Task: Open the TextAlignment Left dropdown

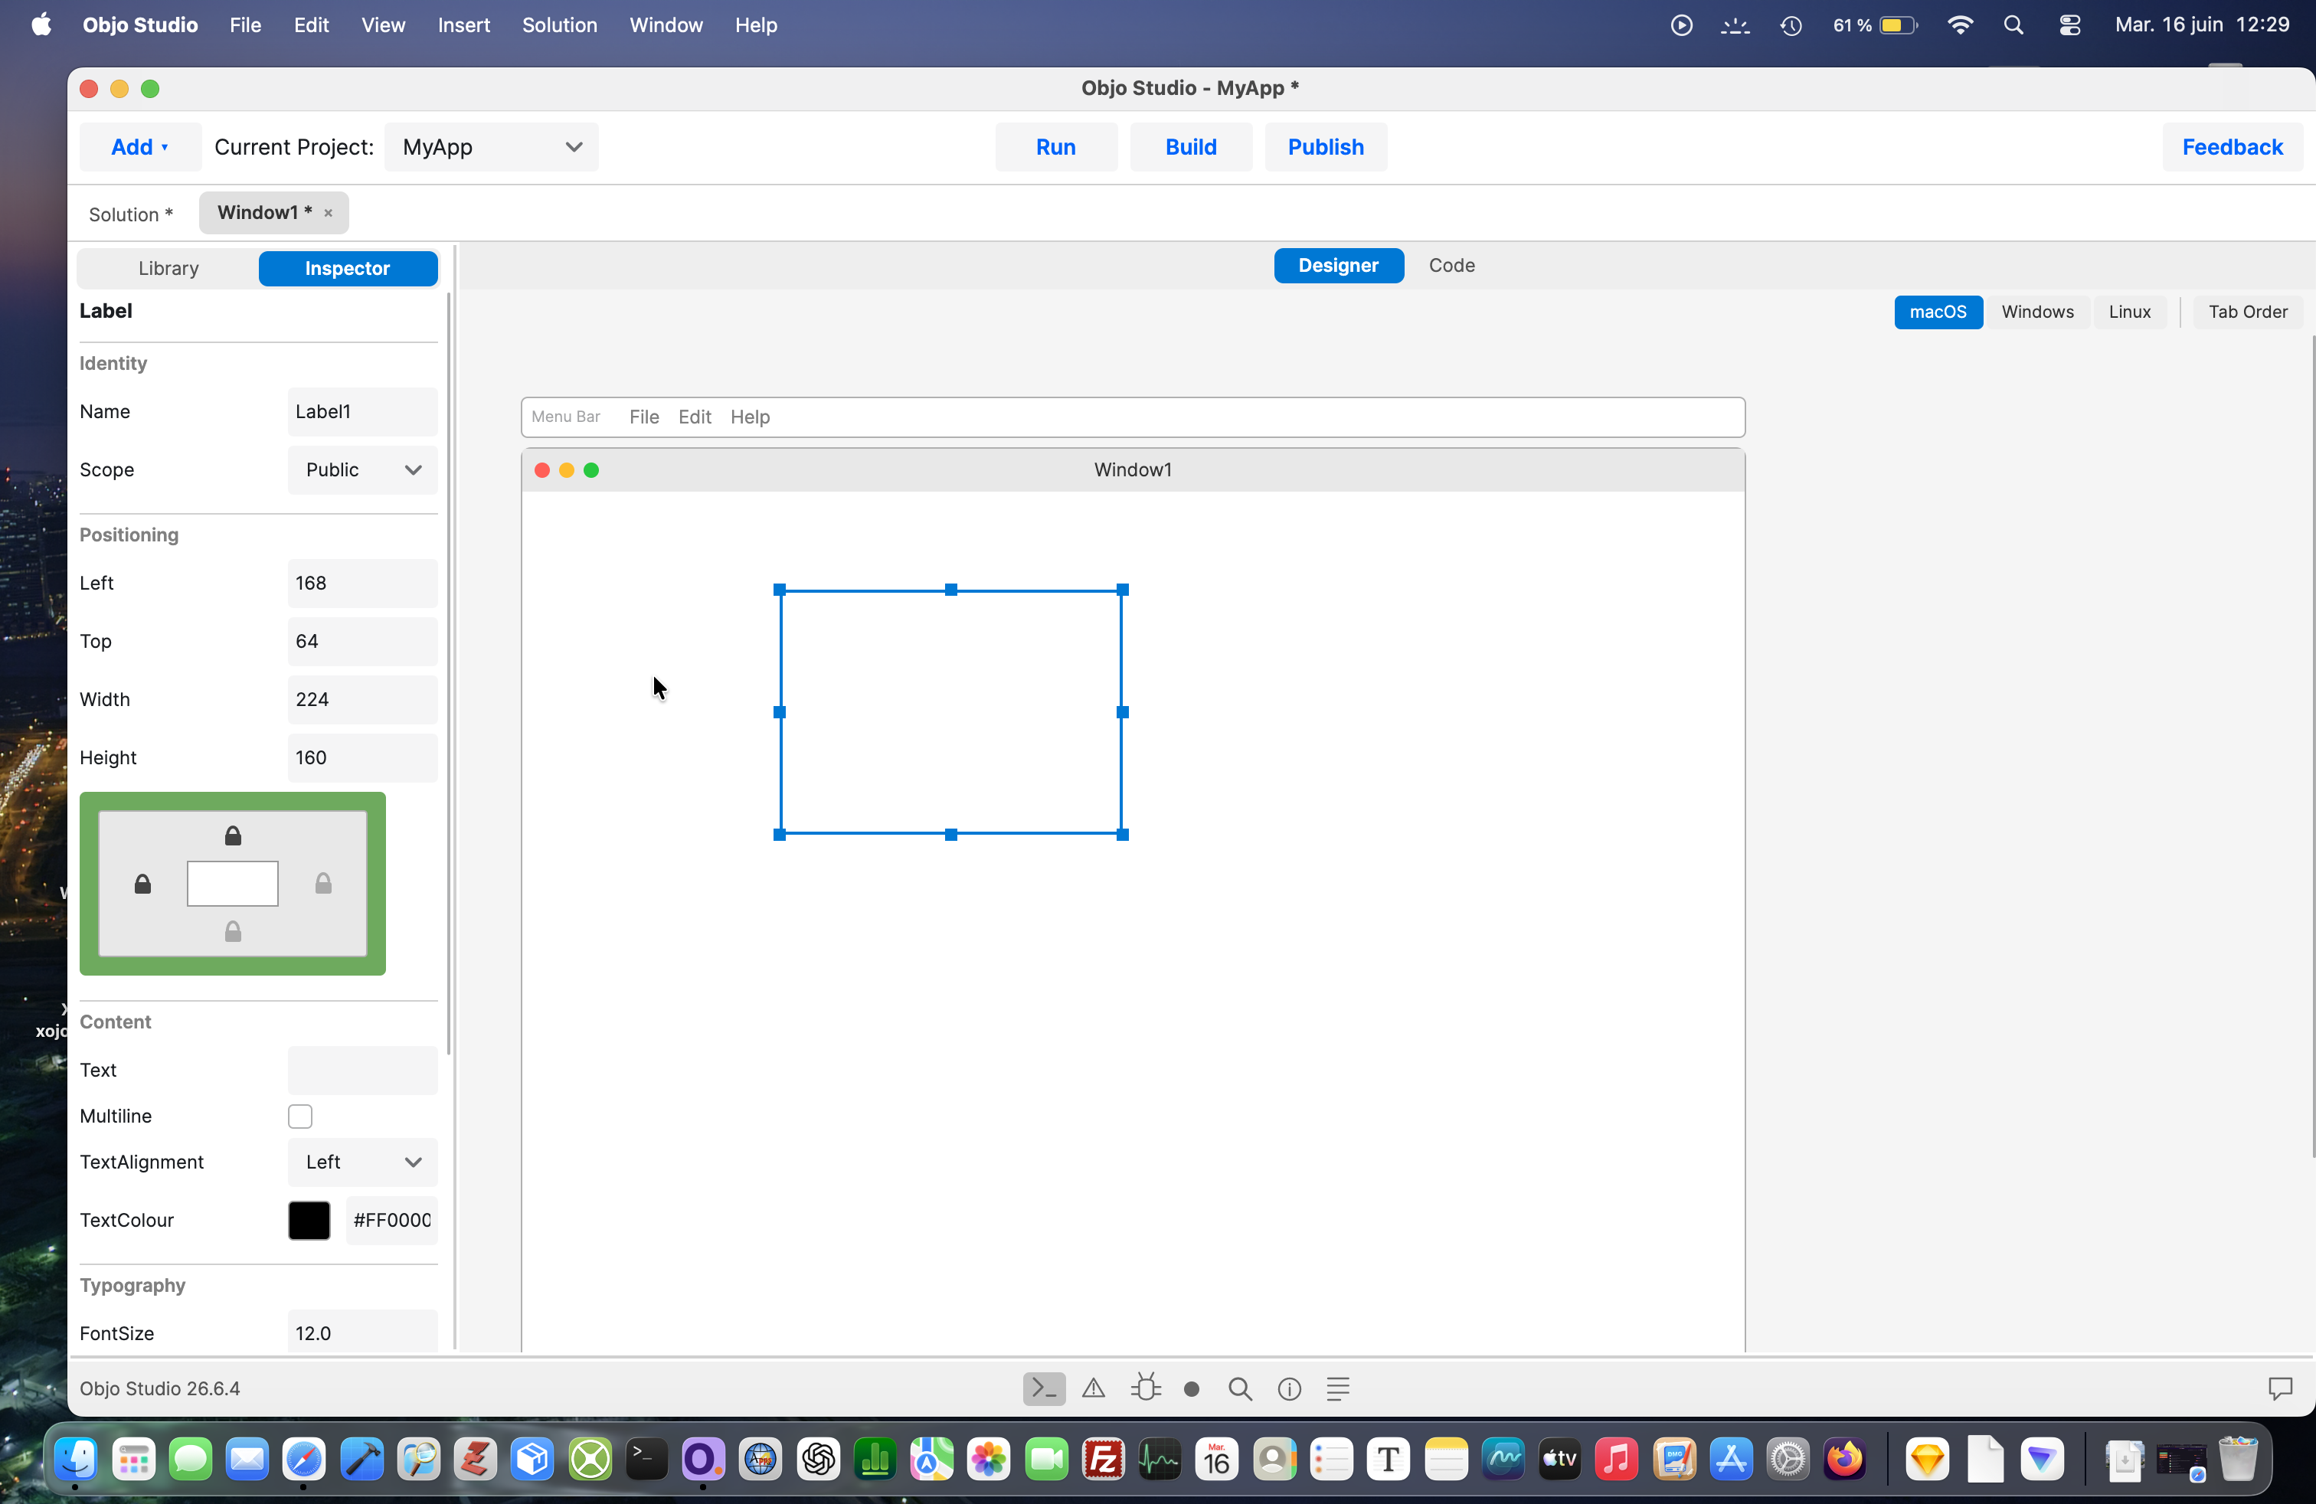Action: pyautogui.click(x=362, y=1162)
